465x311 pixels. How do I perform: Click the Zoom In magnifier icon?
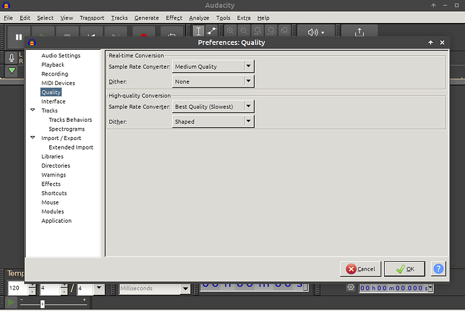(230, 31)
